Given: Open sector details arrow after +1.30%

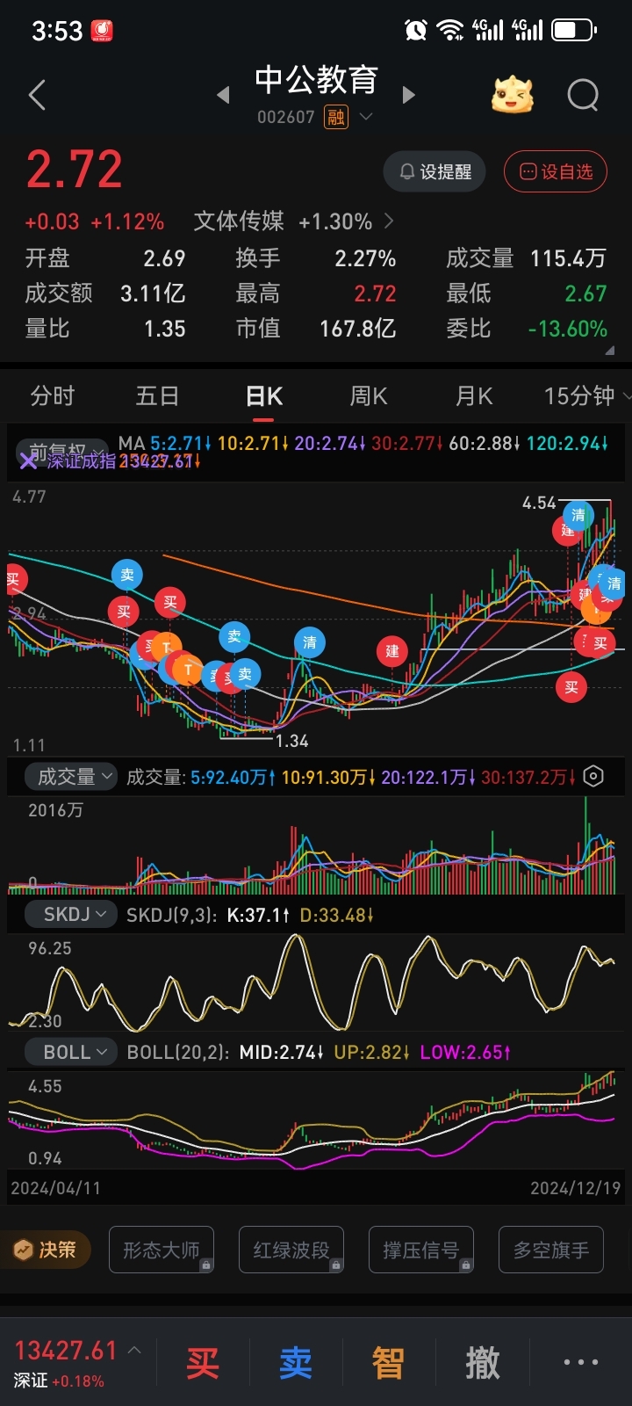Looking at the screenshot, I should pyautogui.click(x=389, y=221).
